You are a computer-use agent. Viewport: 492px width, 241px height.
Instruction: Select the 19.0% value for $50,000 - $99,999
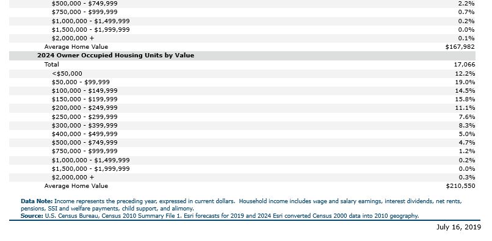tap(465, 82)
